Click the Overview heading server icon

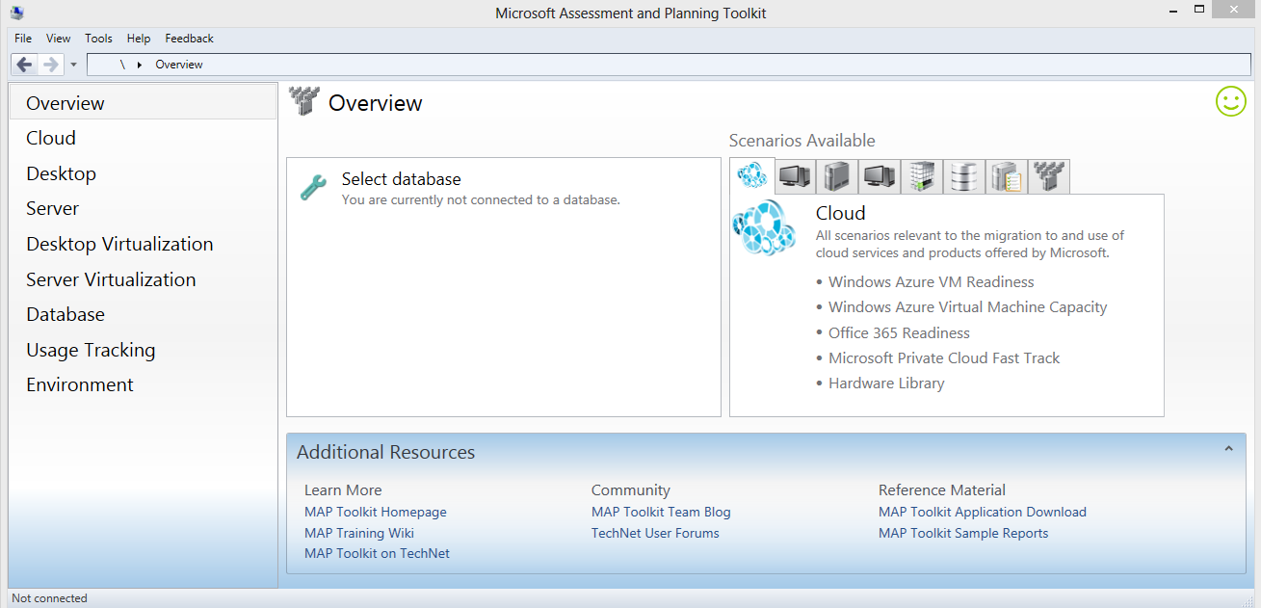coord(303,101)
